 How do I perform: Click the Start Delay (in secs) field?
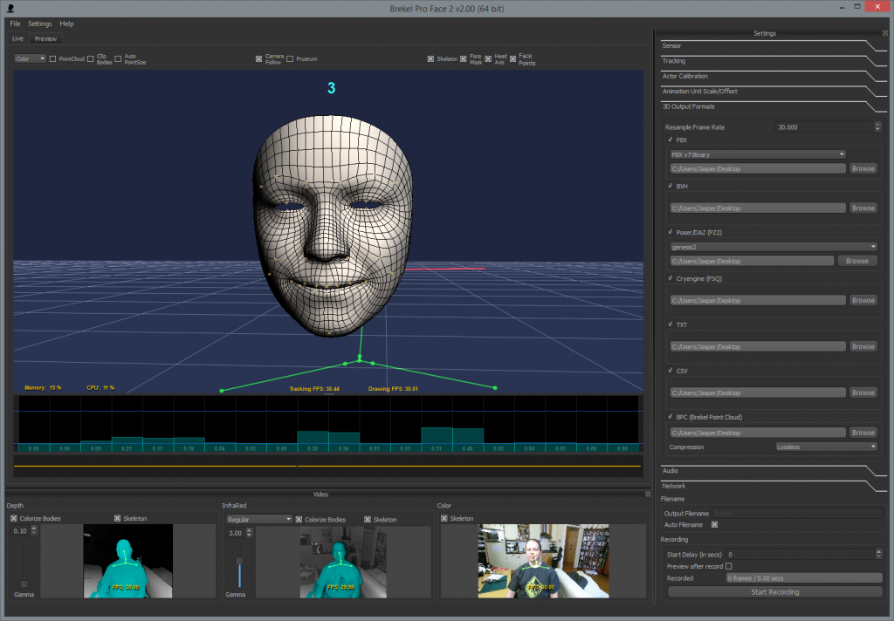pos(801,555)
